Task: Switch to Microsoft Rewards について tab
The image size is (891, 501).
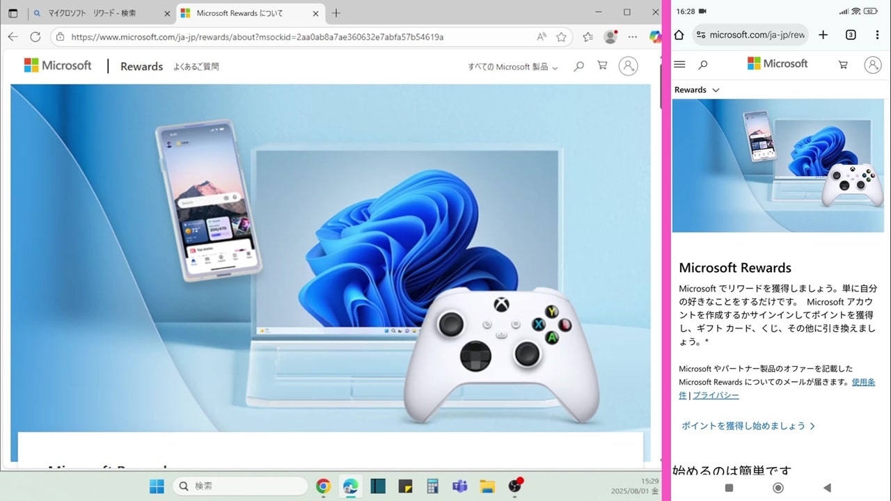Action: pyautogui.click(x=250, y=13)
